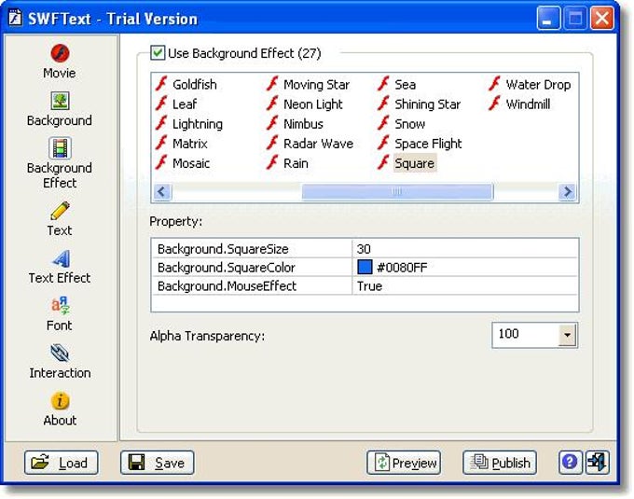Select the Neon Light effect name
Screen dimensions: 634x499
pyautogui.click(x=313, y=104)
